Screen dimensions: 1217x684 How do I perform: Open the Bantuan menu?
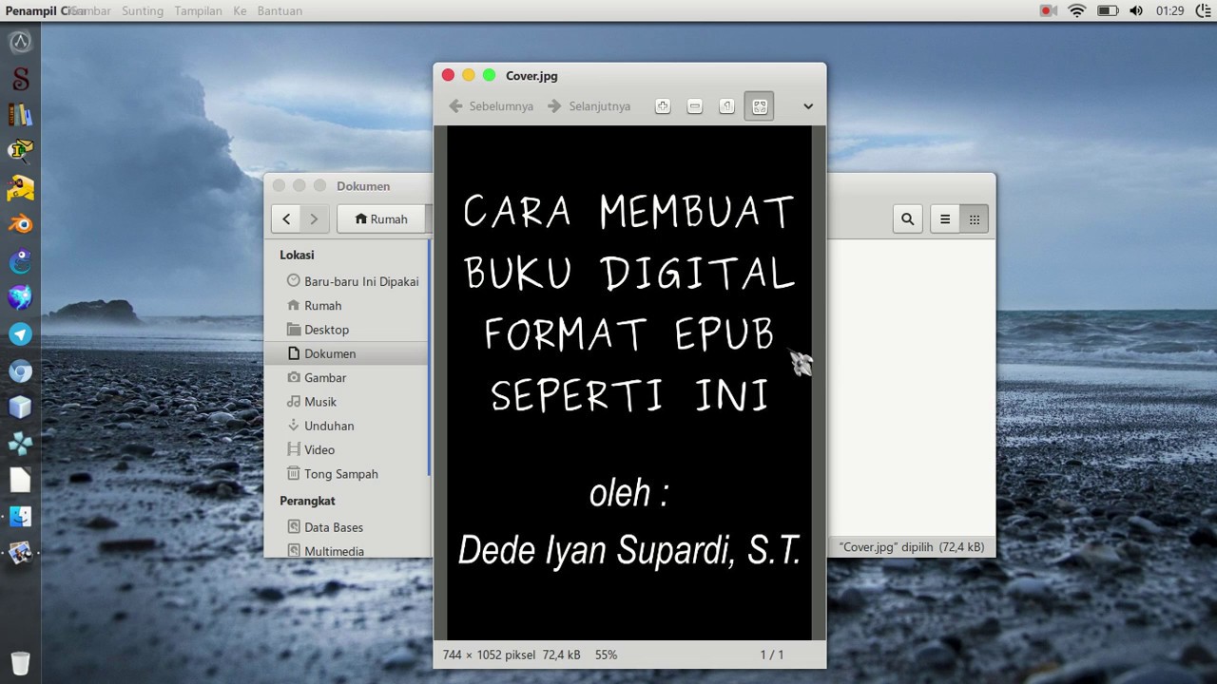[x=280, y=10]
